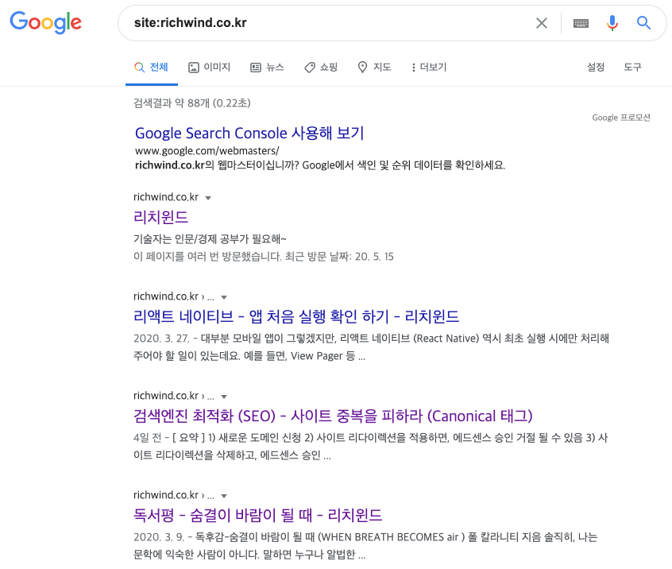Switch to the 지도 tab
The image size is (672, 569).
point(375,68)
